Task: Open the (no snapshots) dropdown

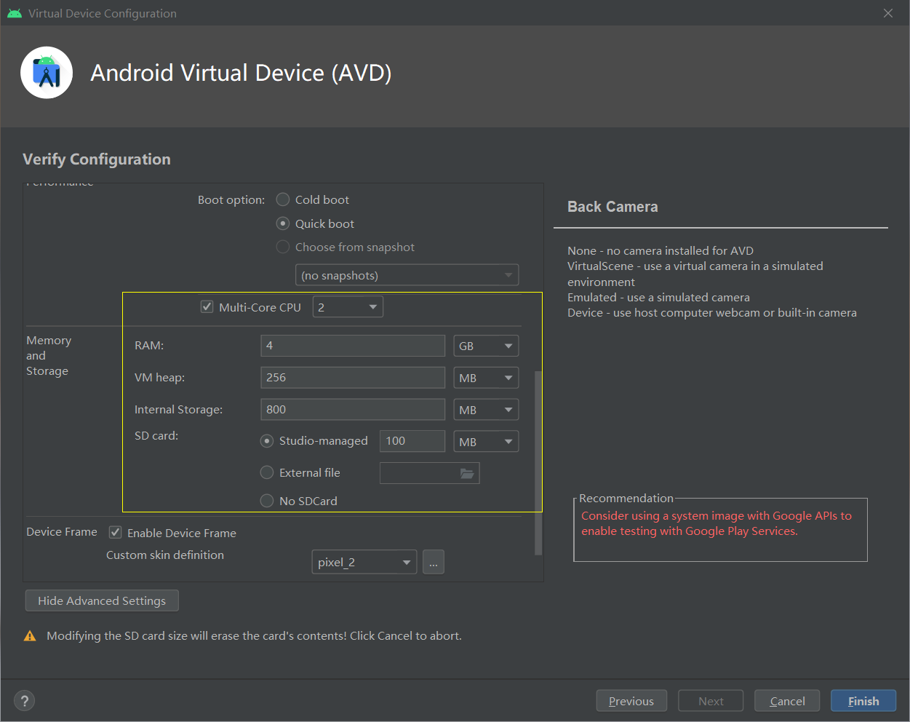Action: click(407, 275)
